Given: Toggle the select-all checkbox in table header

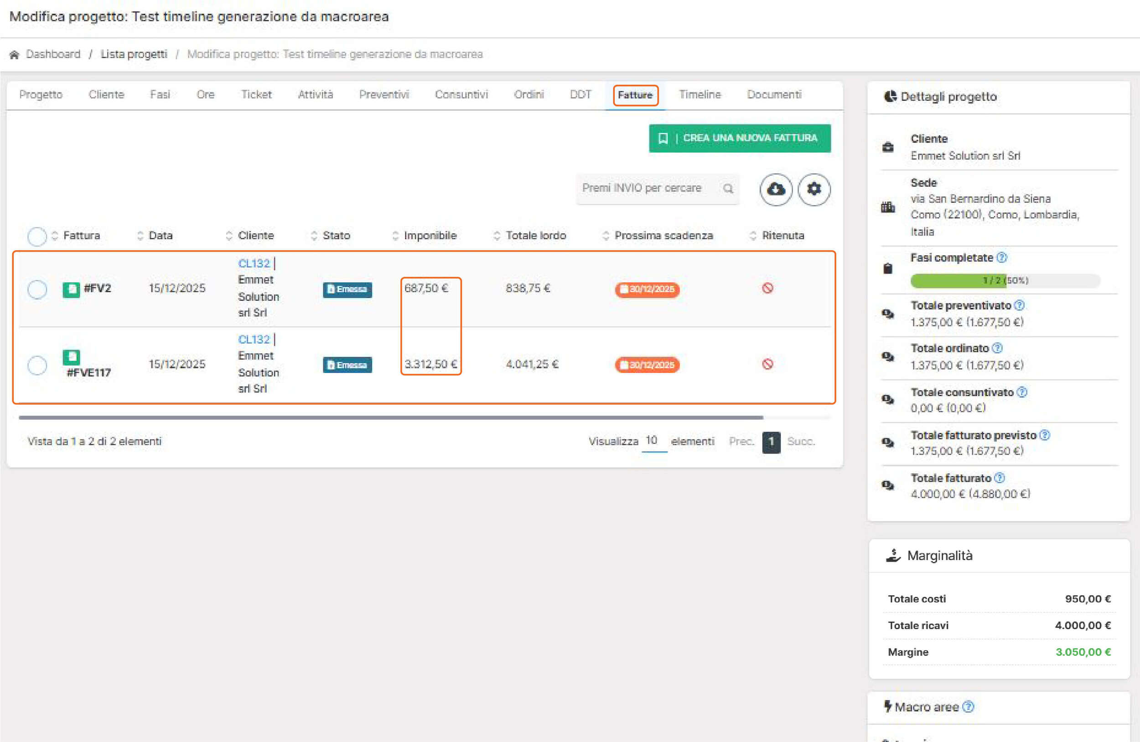Looking at the screenshot, I should pyautogui.click(x=37, y=236).
